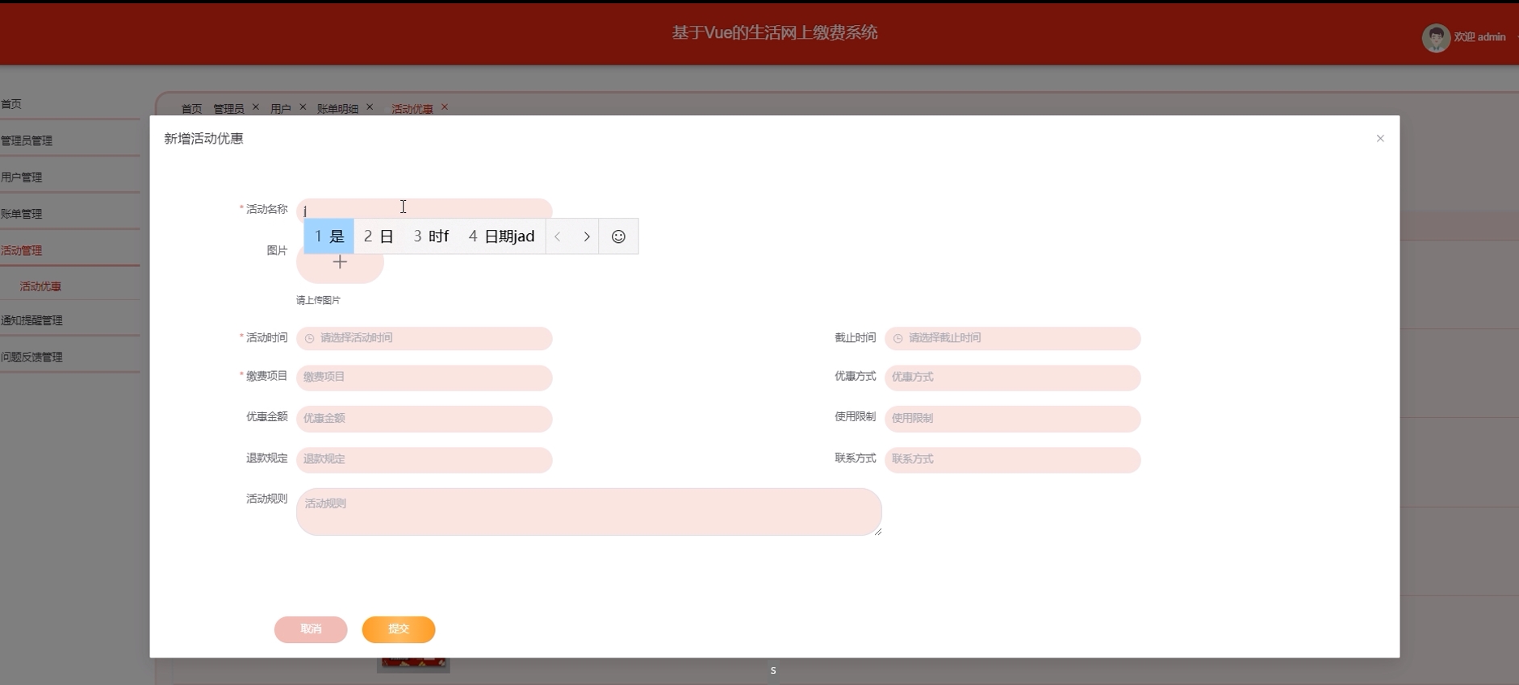The width and height of the screenshot is (1519, 685).
Task: Click the clock icon in 截止时间 field
Action: (x=898, y=339)
